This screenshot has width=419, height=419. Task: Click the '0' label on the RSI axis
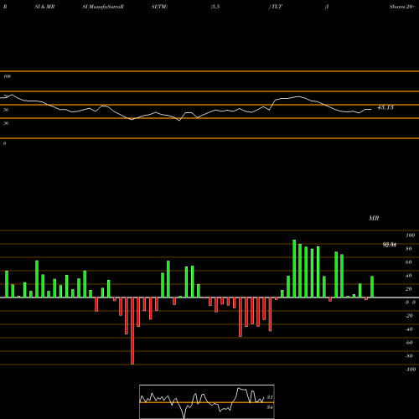4,143
